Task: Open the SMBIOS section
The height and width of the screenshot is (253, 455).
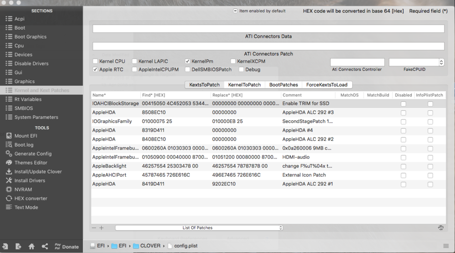Action: (x=24, y=108)
